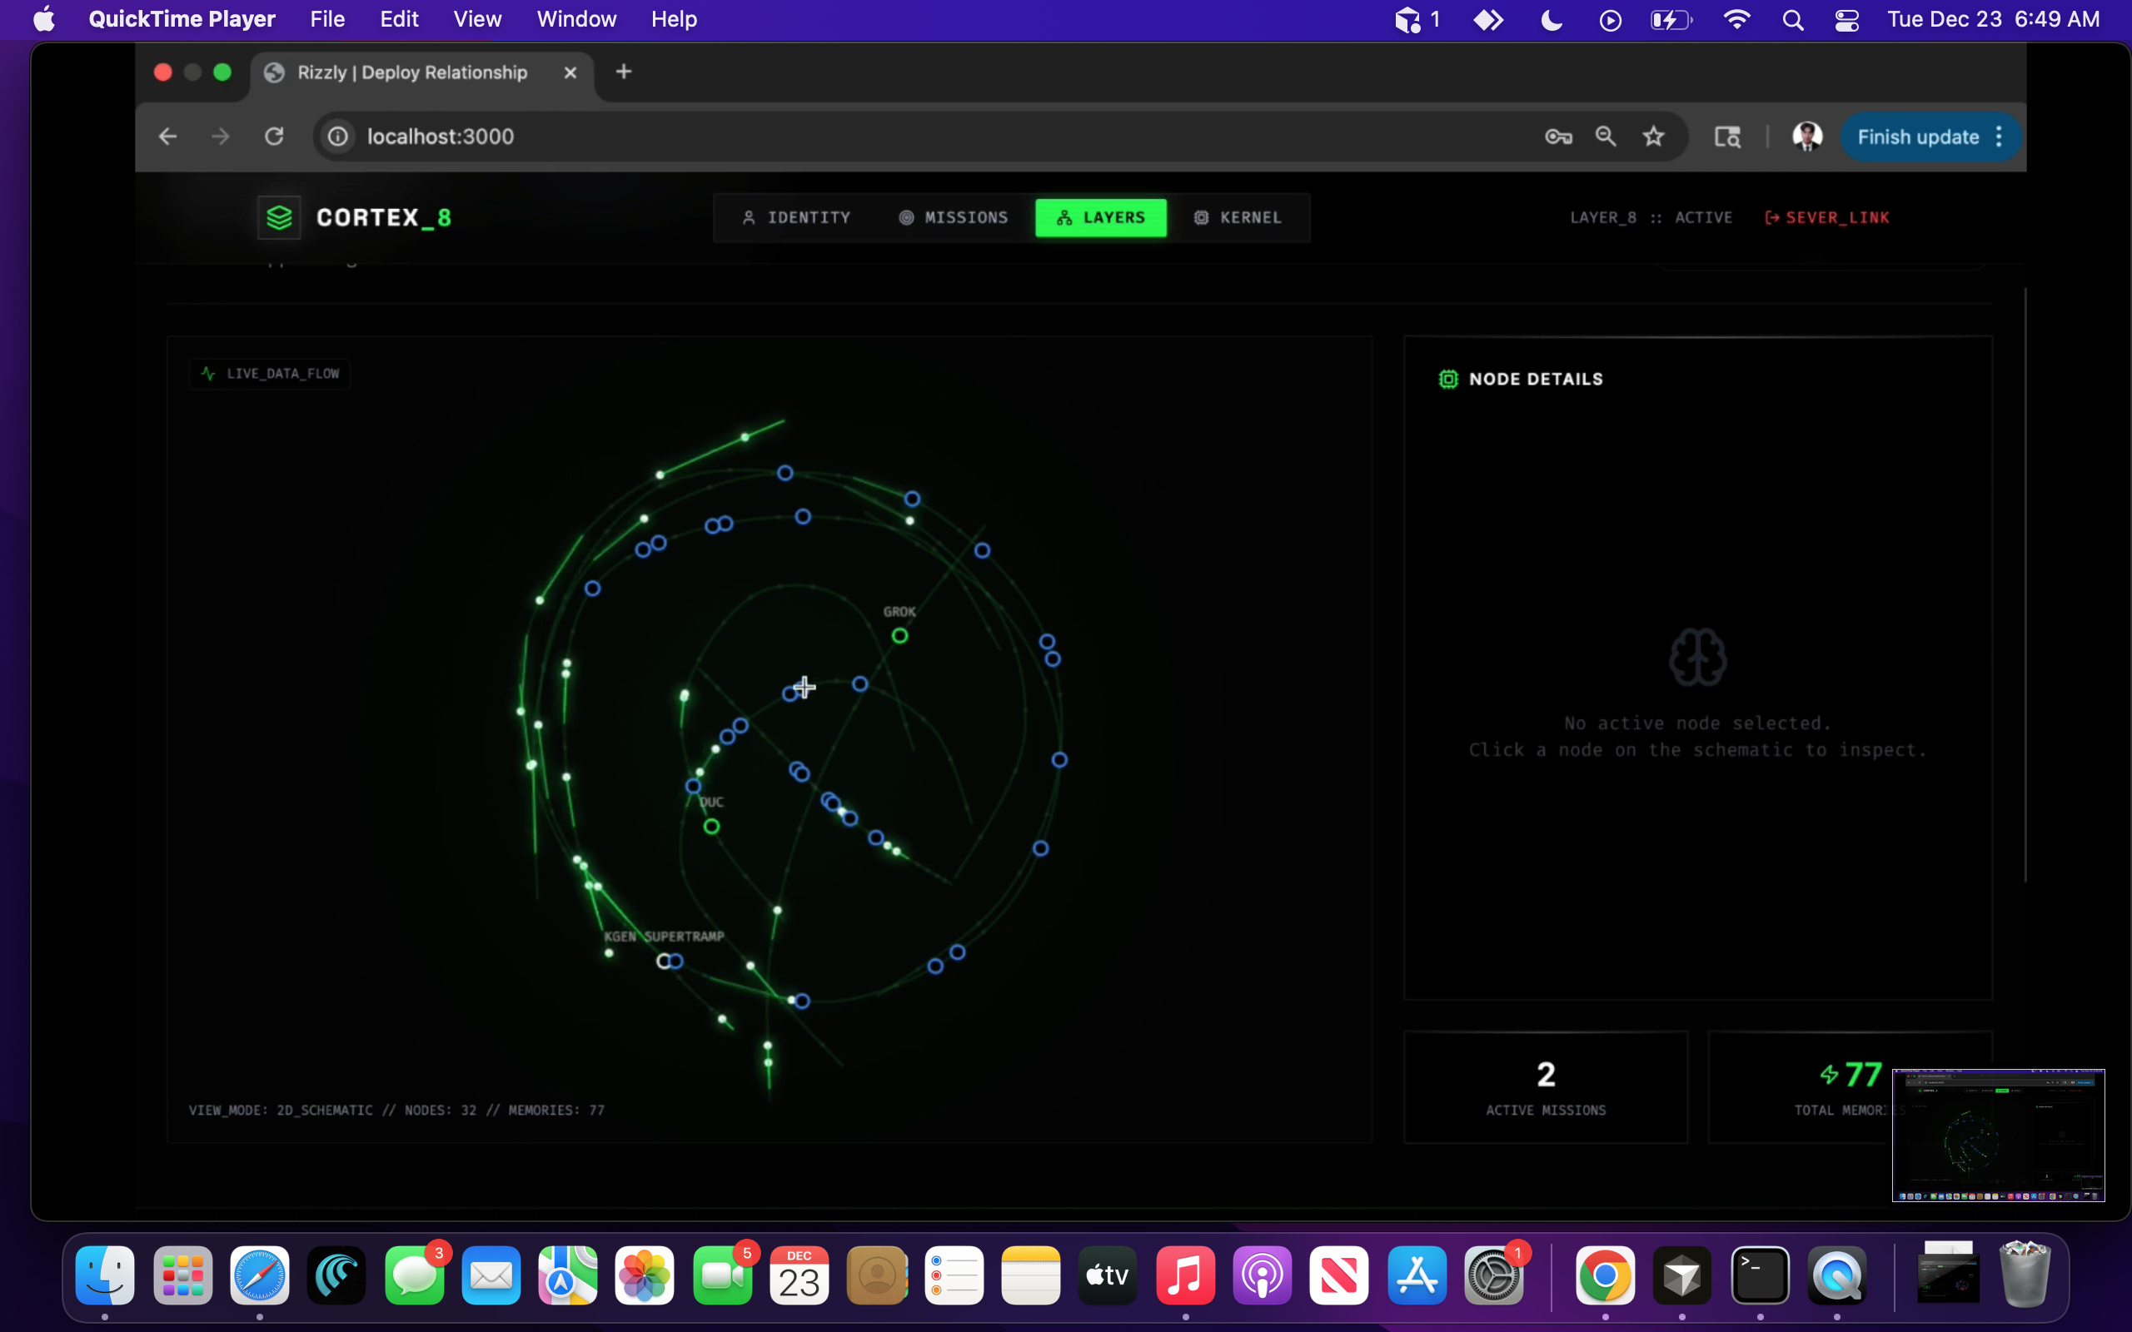Click the KGEN_SUPERTRAMP node
The width and height of the screenshot is (2132, 1332).
click(x=664, y=961)
